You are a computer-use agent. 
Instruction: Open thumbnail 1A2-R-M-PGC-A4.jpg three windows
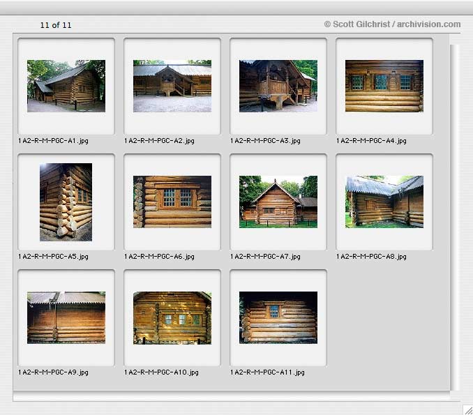click(x=384, y=86)
